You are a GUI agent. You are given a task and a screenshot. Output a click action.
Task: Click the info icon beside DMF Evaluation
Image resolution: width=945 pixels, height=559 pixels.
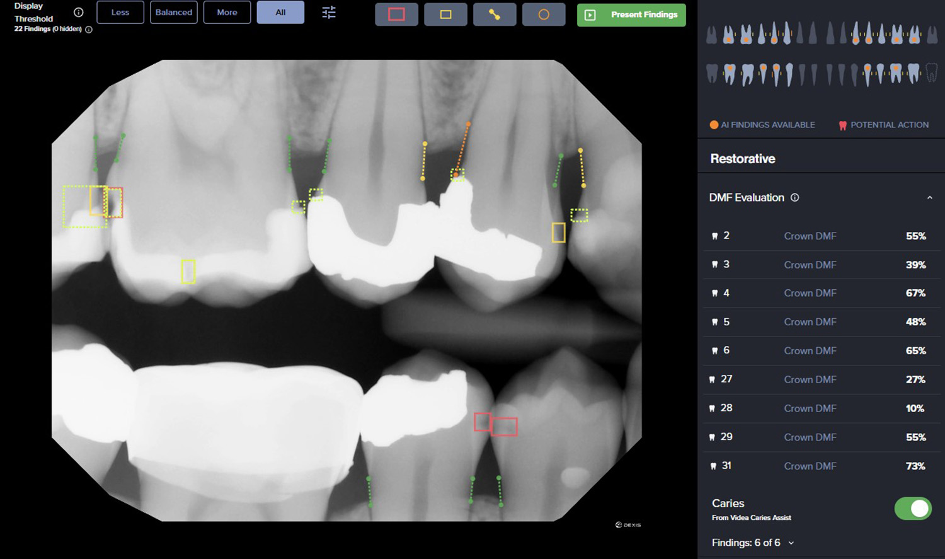pyautogui.click(x=795, y=198)
